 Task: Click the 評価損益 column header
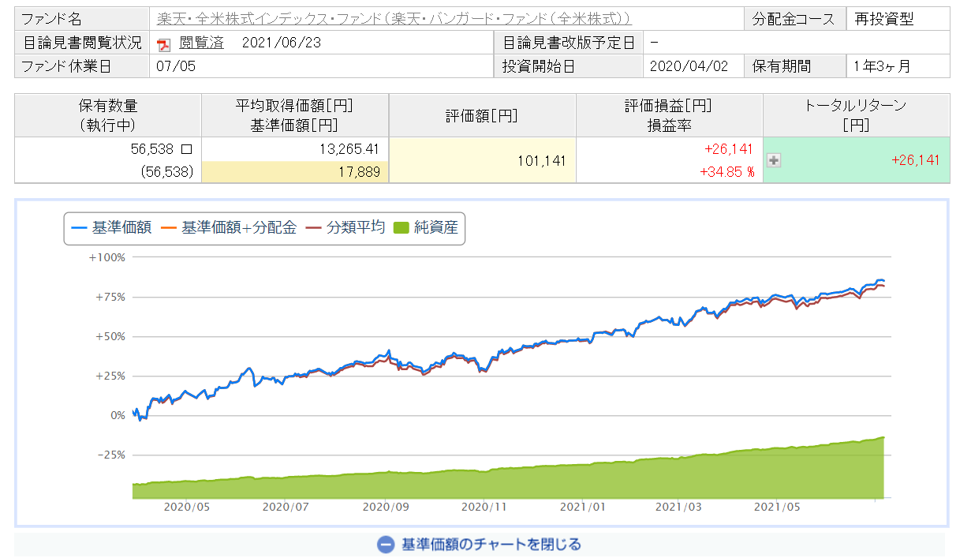669,115
